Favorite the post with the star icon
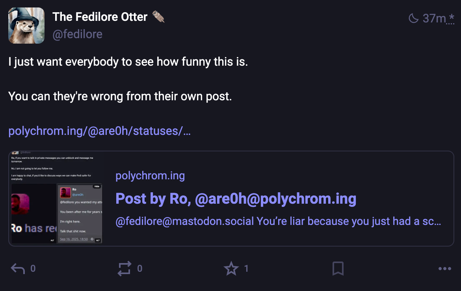This screenshot has height=291, width=461. point(231,269)
